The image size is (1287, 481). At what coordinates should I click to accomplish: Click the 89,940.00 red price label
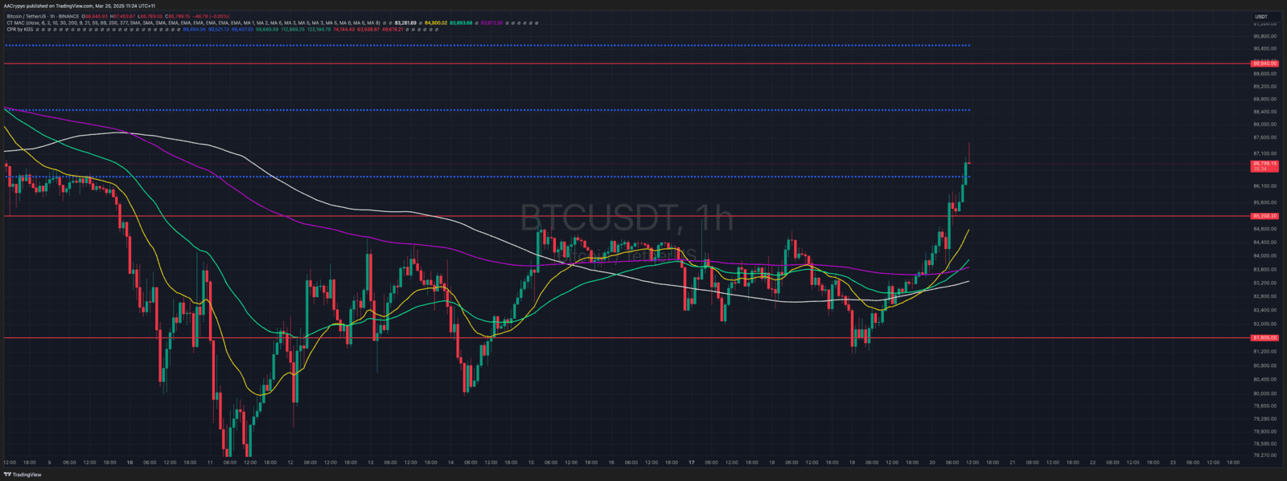[x=1264, y=63]
